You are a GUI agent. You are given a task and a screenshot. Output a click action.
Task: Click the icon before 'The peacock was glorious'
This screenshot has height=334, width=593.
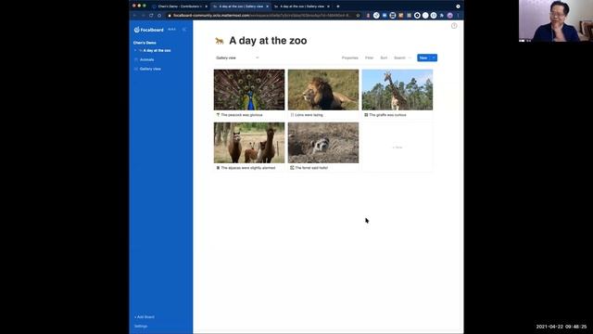coord(218,115)
